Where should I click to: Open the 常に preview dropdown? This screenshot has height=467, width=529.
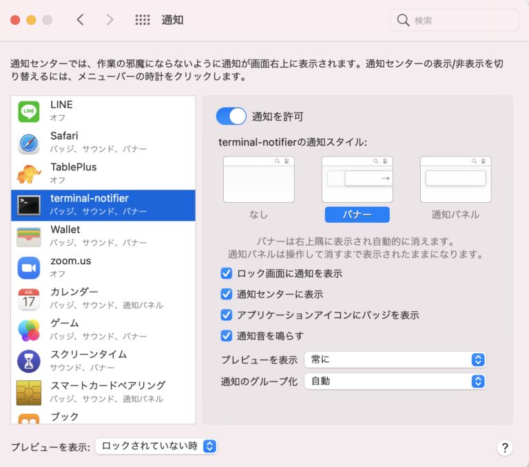395,359
